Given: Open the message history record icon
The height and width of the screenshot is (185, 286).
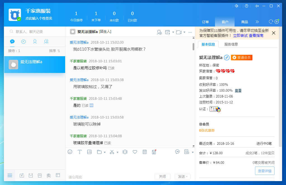Looking at the screenshot, I should (187, 152).
